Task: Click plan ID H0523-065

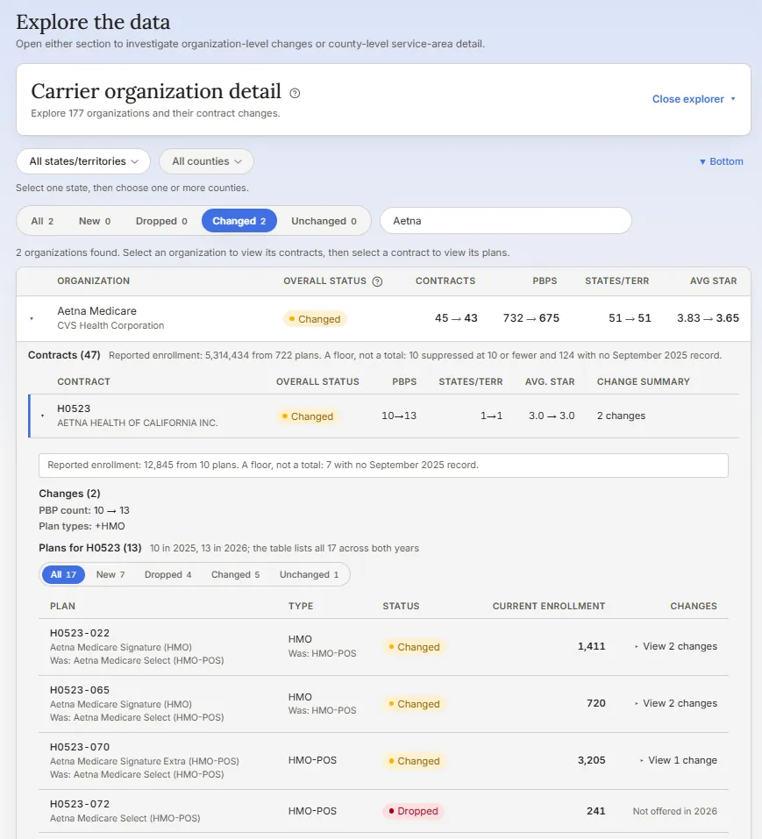Action: [80, 690]
